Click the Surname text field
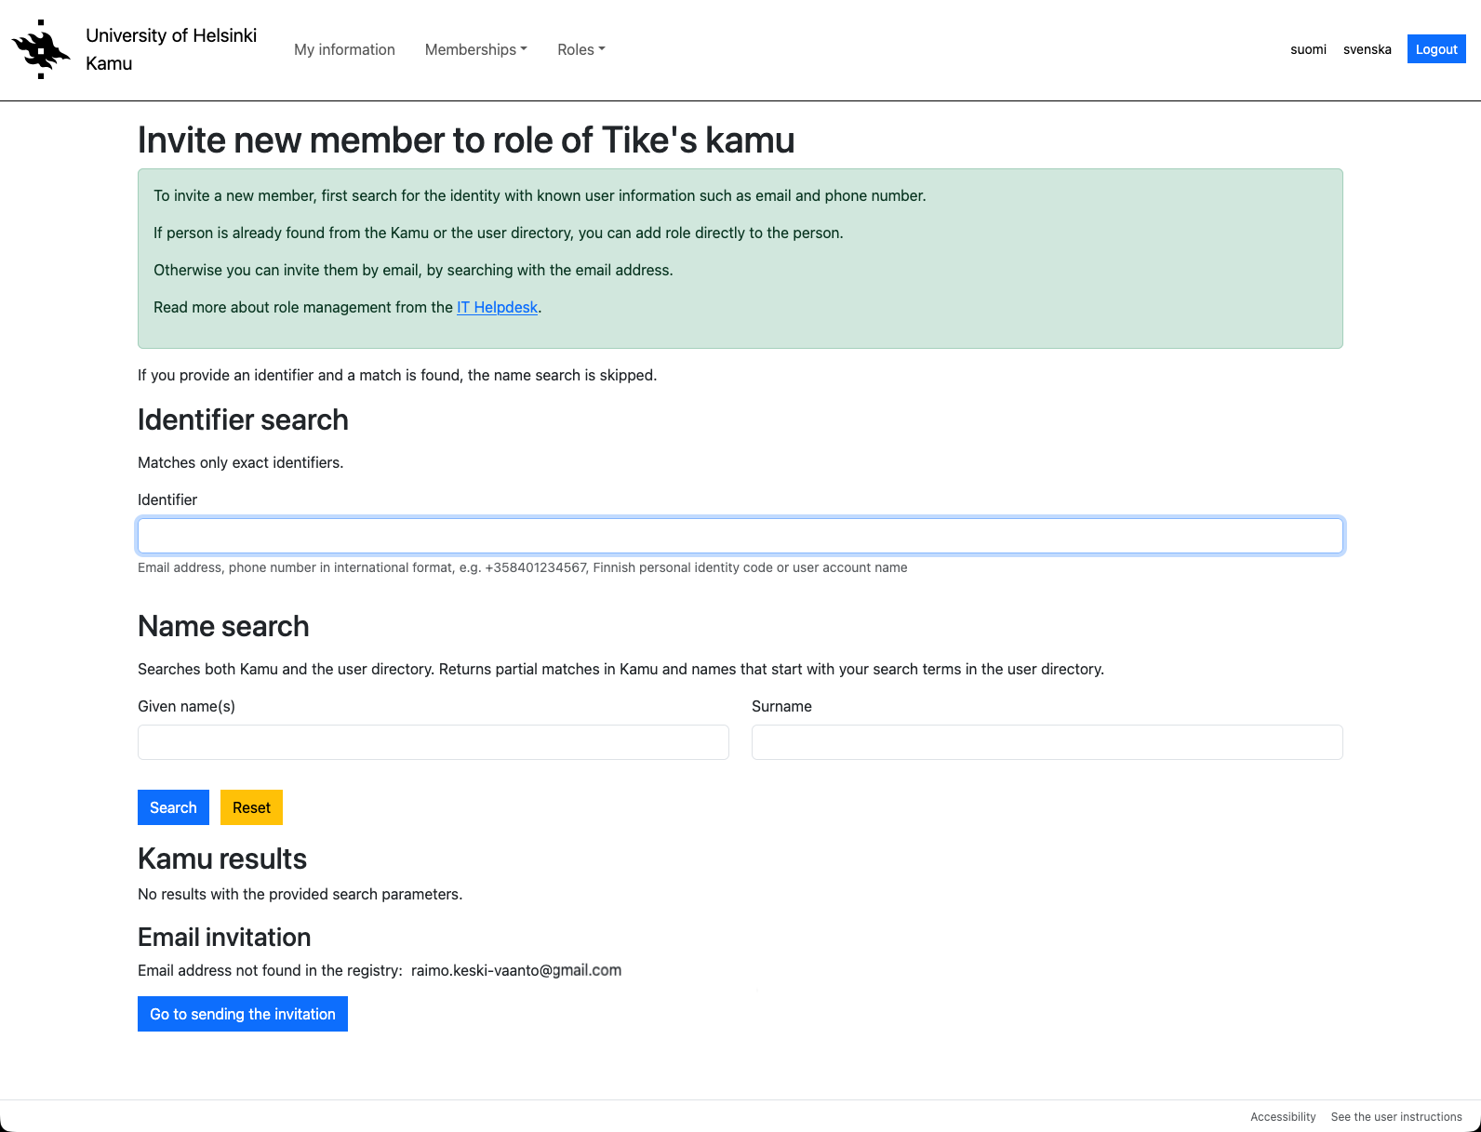The image size is (1481, 1132). tap(1047, 742)
